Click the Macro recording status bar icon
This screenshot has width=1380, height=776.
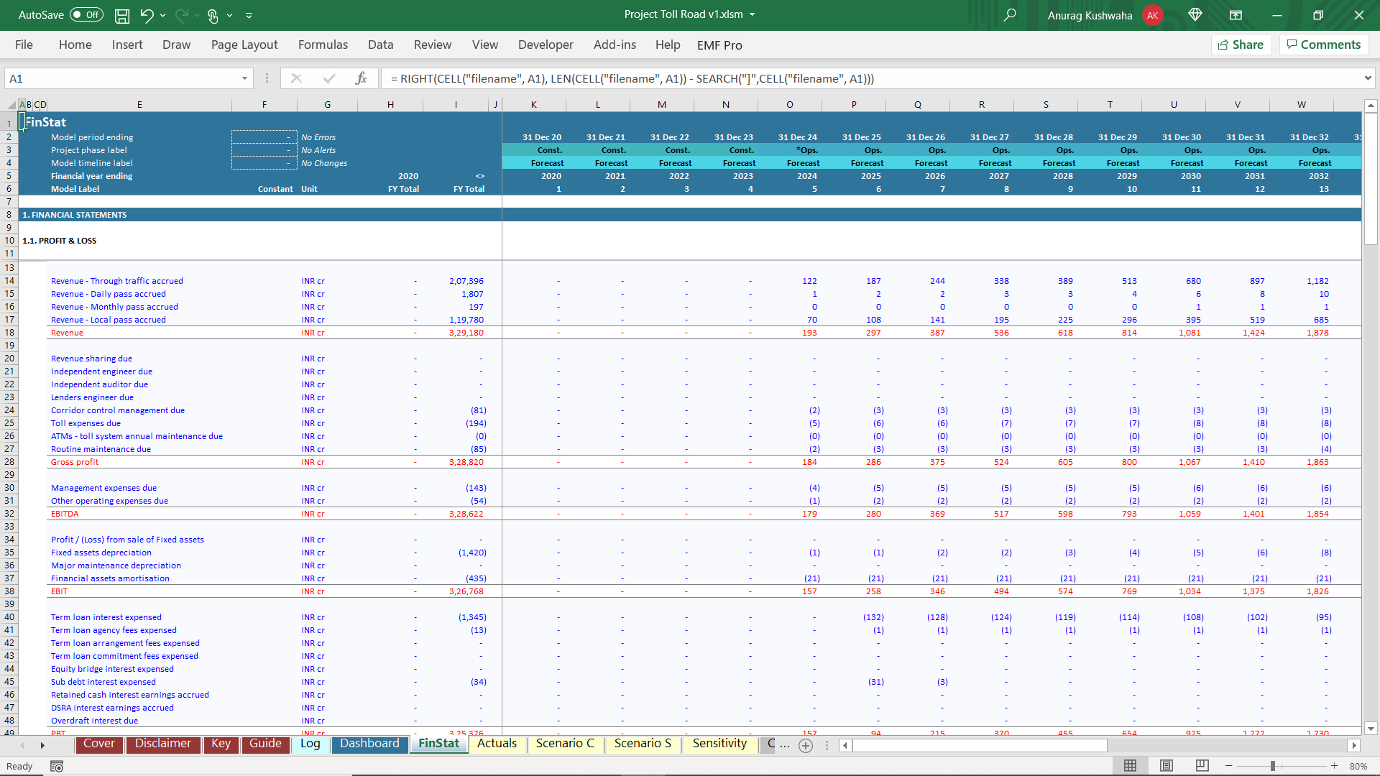point(57,767)
